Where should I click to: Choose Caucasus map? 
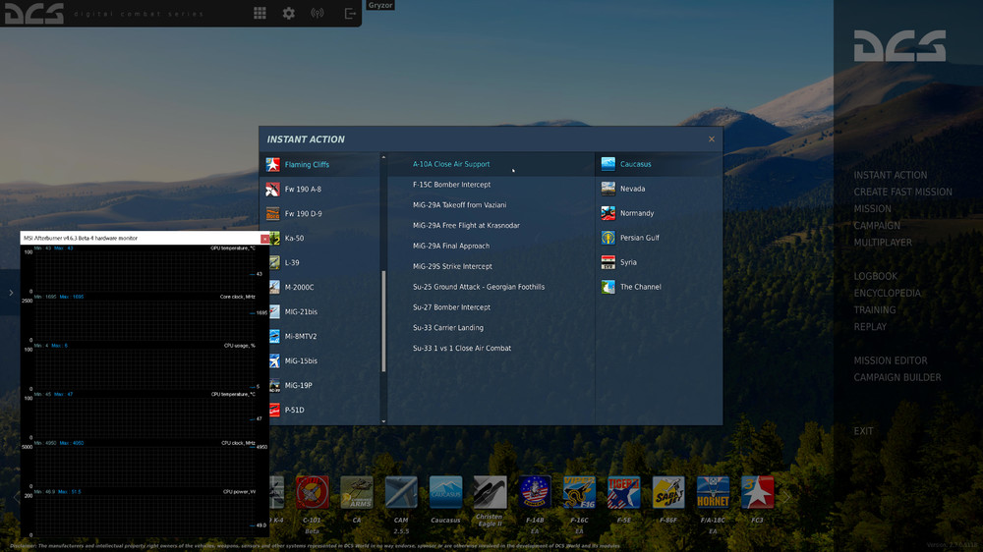pos(659,164)
